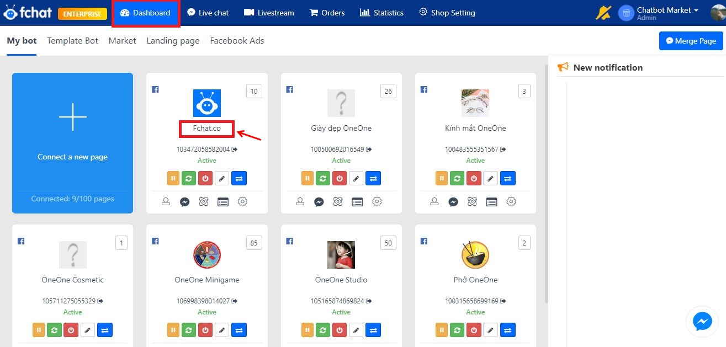This screenshot has height=347, width=726.
Task: Connect a new page
Action: [72, 143]
